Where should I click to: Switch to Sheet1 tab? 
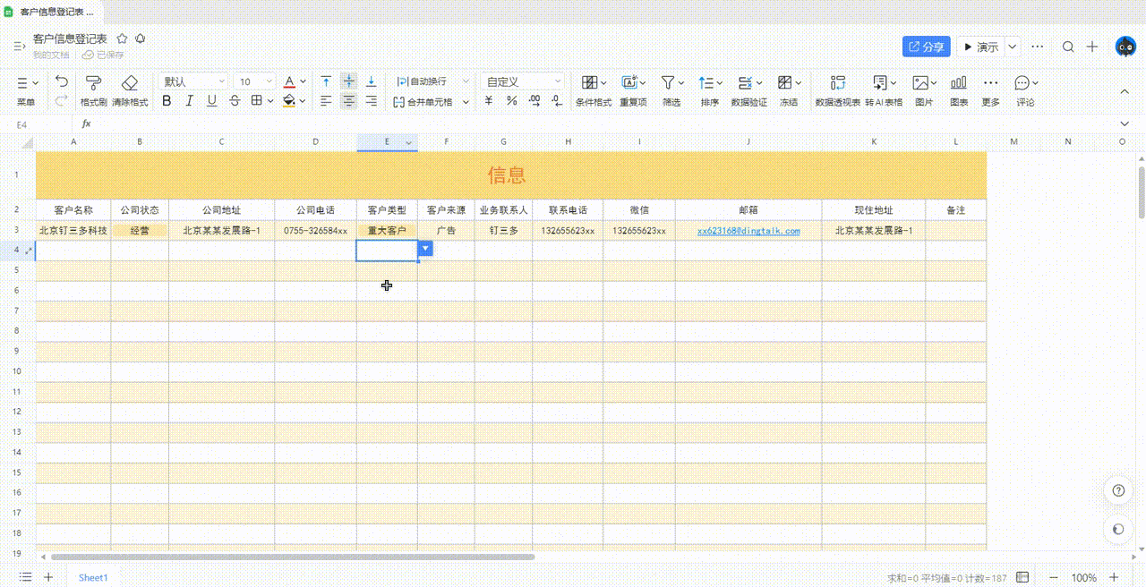click(x=93, y=578)
